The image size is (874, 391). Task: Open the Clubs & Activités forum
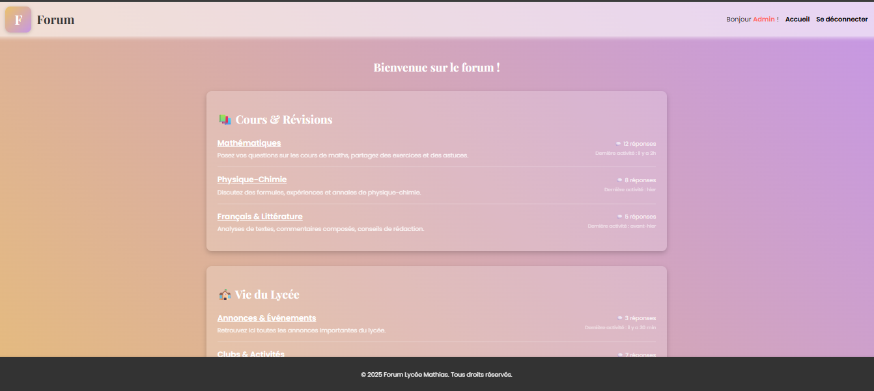pos(251,354)
